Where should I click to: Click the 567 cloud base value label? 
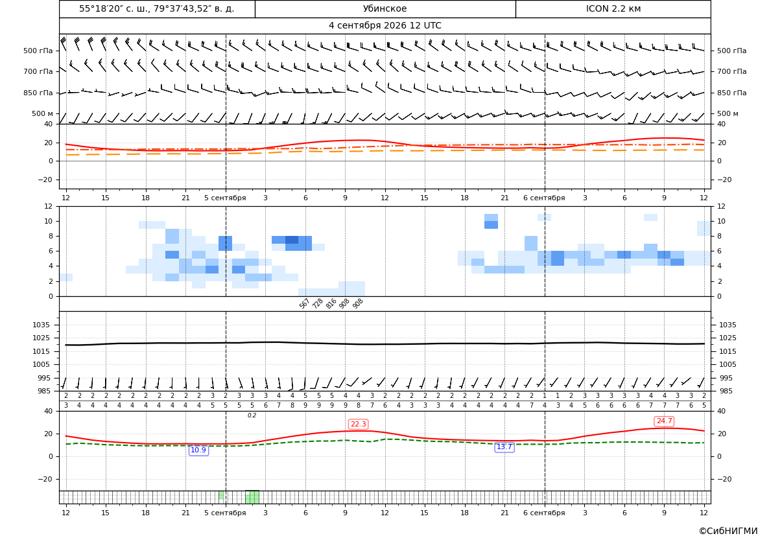coord(304,303)
